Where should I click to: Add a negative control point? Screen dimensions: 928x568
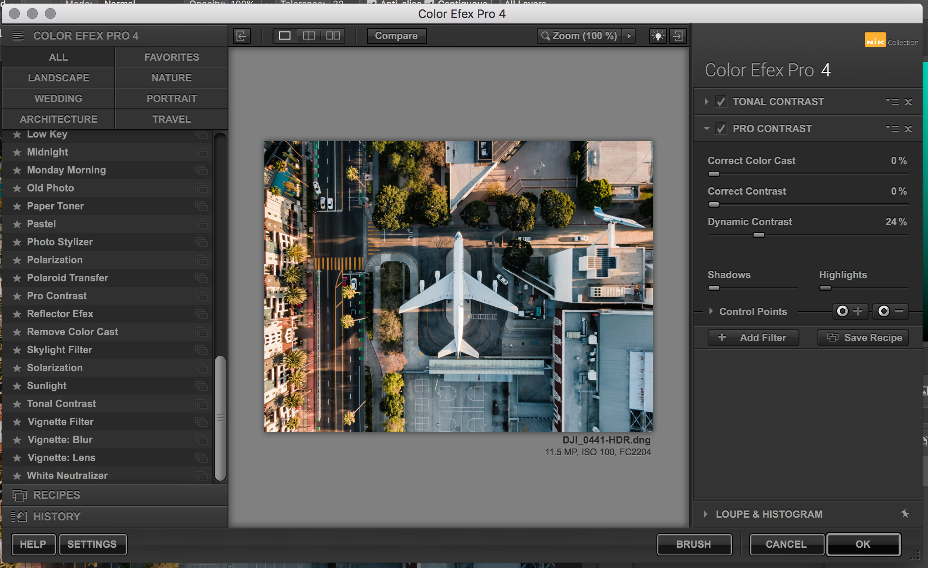coord(890,311)
